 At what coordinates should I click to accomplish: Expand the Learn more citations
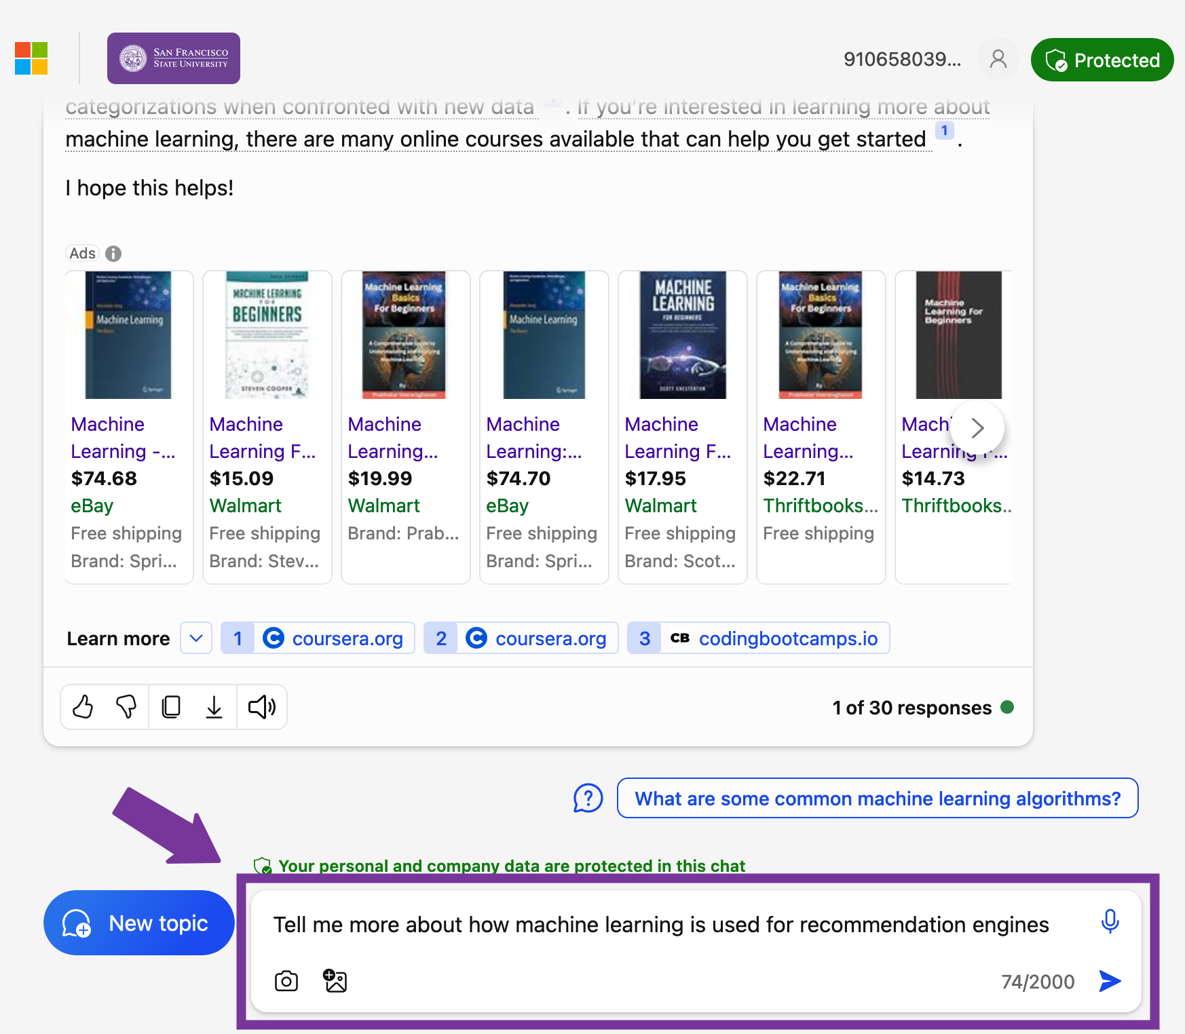point(195,638)
